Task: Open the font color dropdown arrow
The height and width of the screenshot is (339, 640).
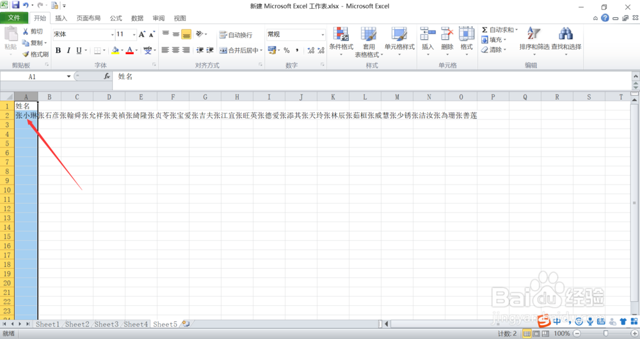Action: 137,50
